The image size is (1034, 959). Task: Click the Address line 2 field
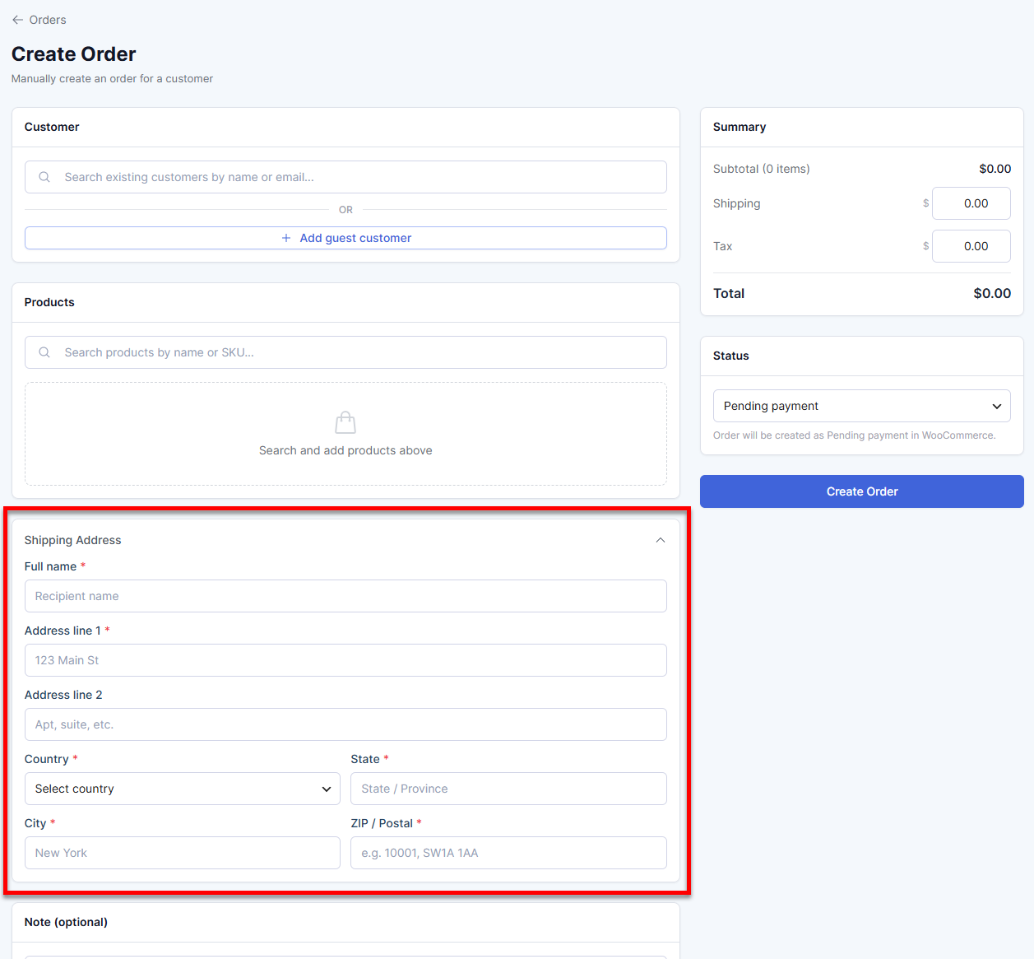coord(345,724)
